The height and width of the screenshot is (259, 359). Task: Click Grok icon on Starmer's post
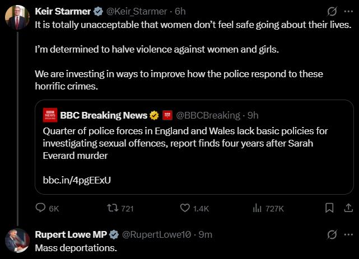coord(332,11)
